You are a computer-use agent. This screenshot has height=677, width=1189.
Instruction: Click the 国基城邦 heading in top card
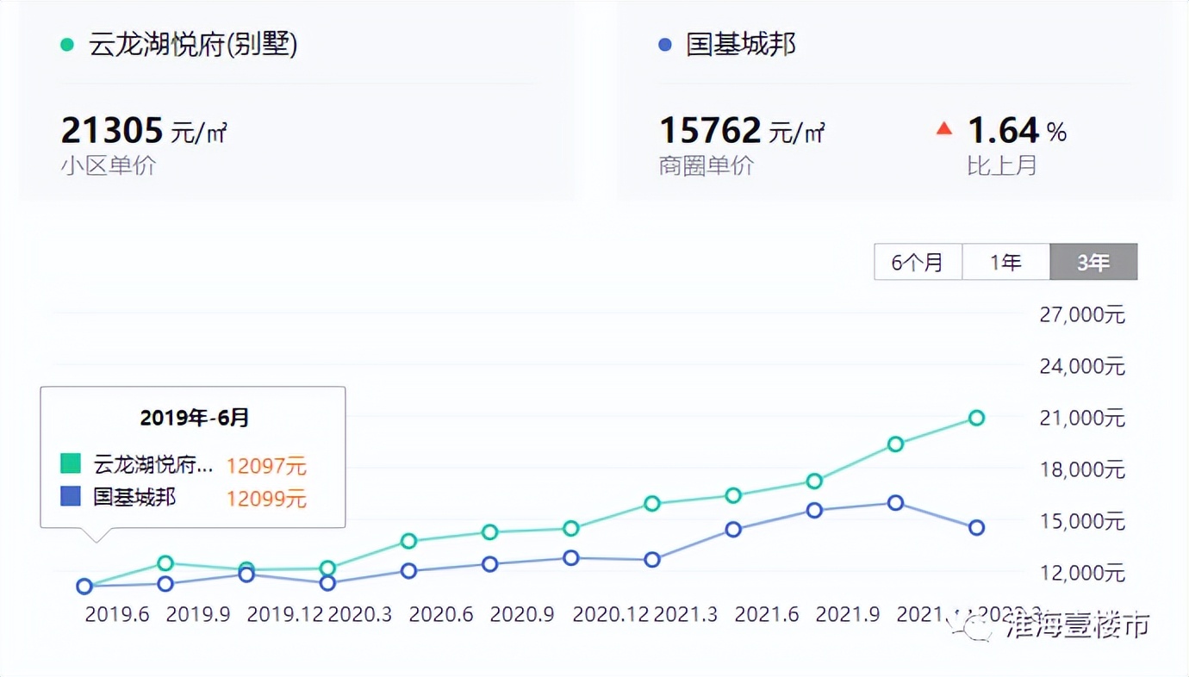click(741, 45)
